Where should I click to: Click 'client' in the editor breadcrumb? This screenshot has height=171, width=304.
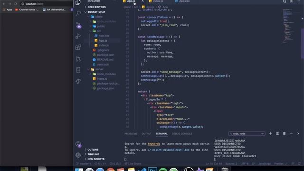click(127, 7)
